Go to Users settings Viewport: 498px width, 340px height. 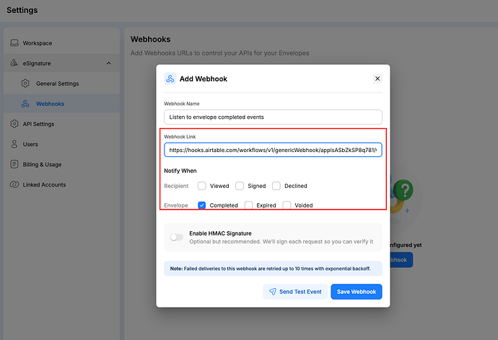tap(61, 144)
